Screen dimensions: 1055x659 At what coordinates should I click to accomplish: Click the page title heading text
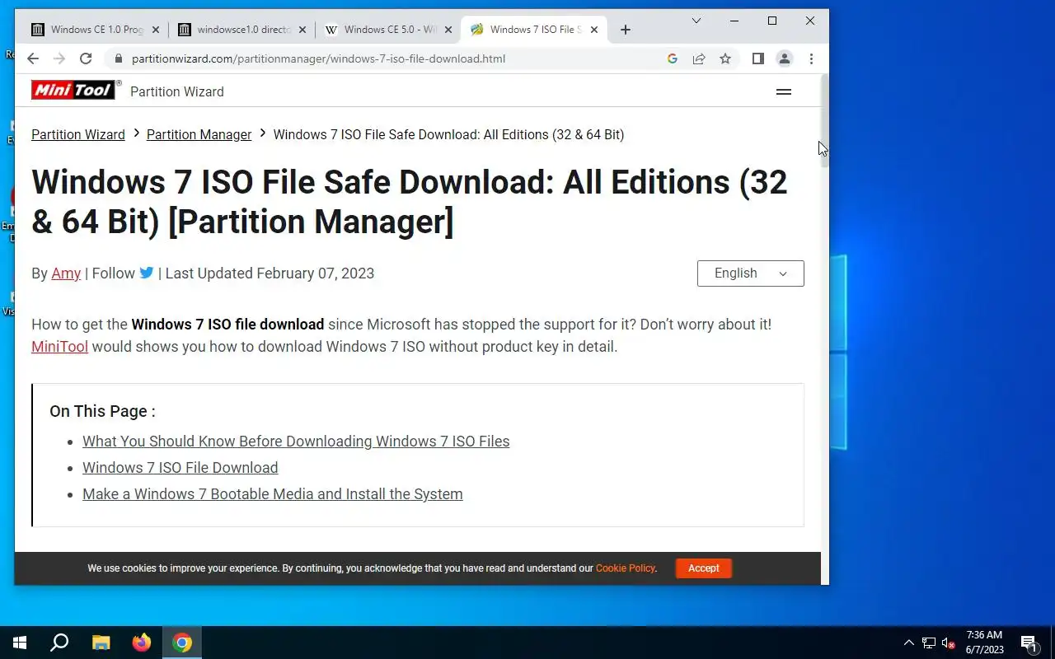tap(410, 202)
